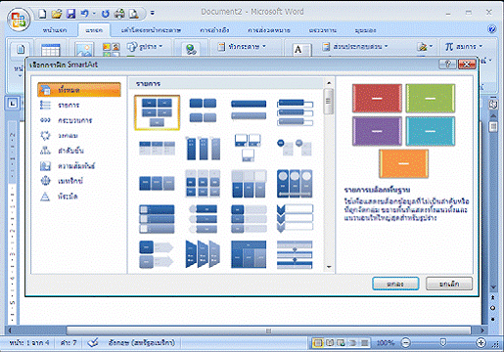Screen dimensions: 504x352
Task: Click the OK button in SmartArt dialog
Action: [395, 284]
